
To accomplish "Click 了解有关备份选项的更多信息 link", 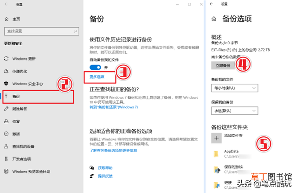I will (x=113, y=151).
